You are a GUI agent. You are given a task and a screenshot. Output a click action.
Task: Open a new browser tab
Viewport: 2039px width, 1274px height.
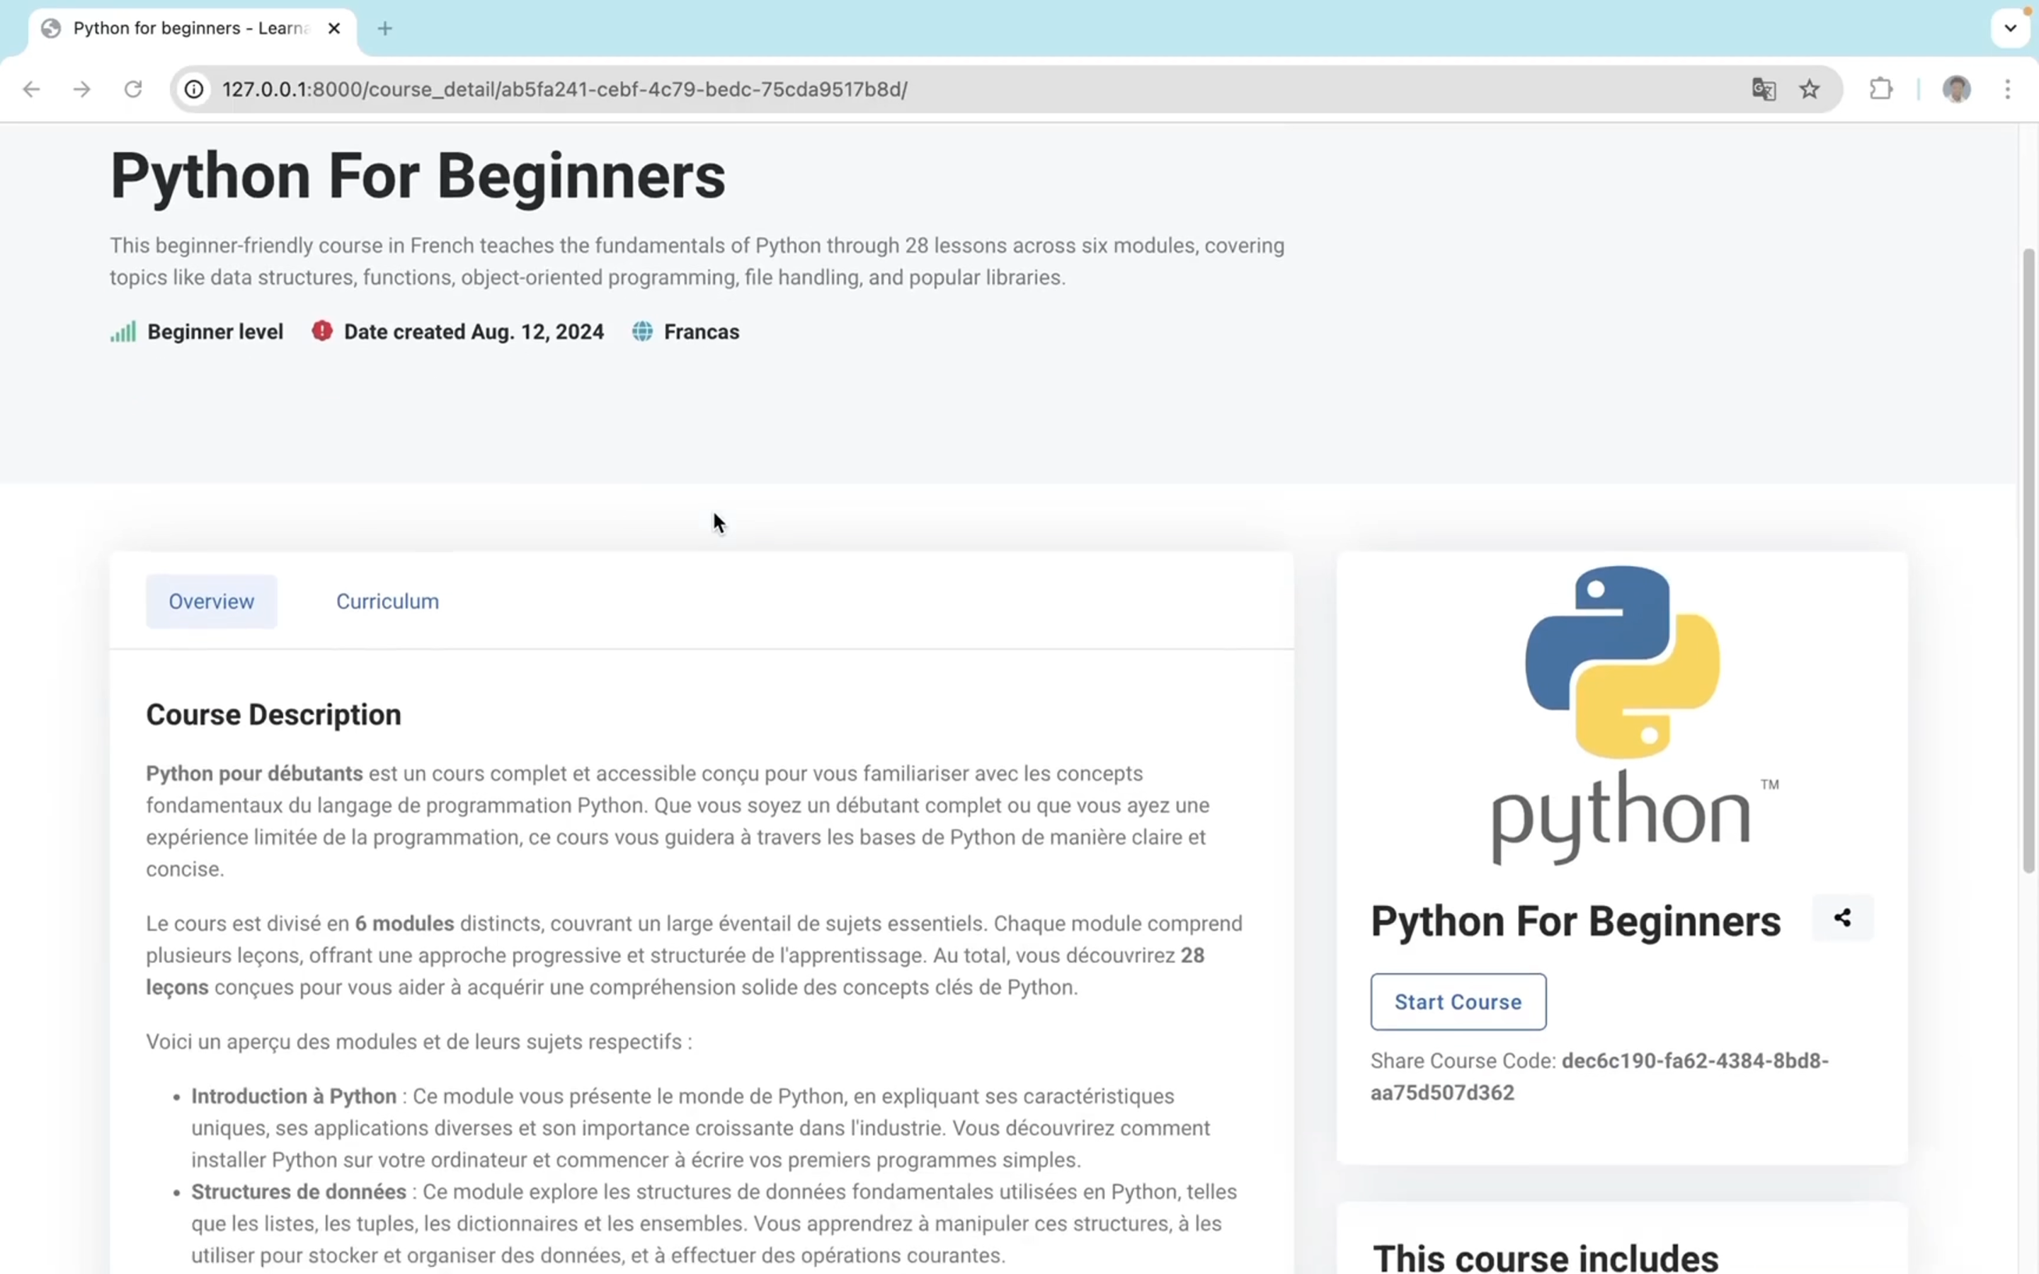pos(385,28)
